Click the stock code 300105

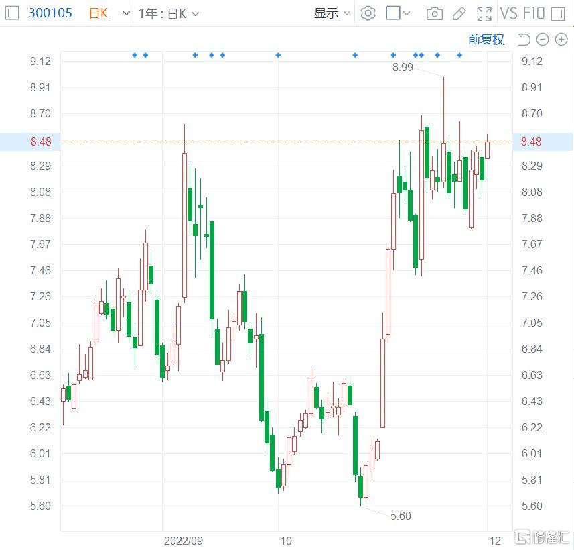tap(50, 13)
